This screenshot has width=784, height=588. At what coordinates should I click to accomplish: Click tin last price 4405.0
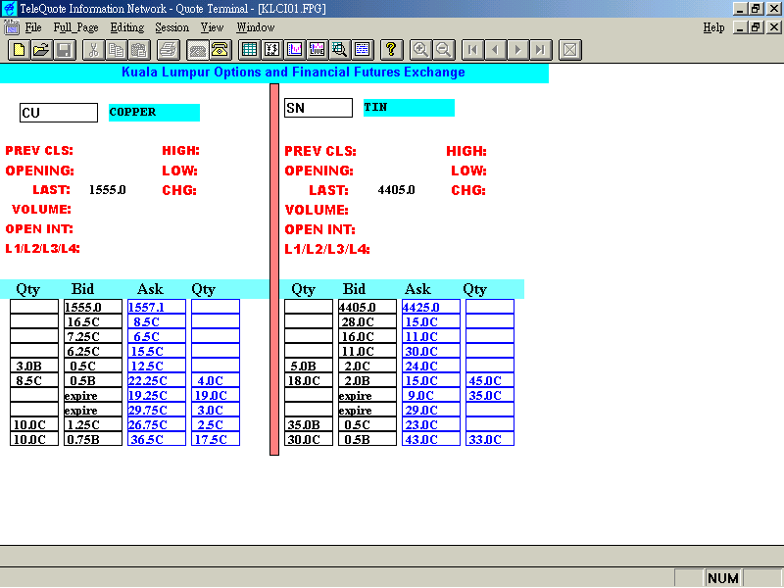point(396,190)
